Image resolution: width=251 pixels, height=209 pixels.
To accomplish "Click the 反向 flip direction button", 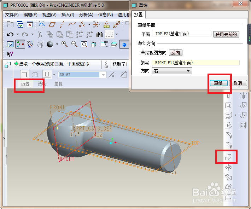I will click(175, 53).
